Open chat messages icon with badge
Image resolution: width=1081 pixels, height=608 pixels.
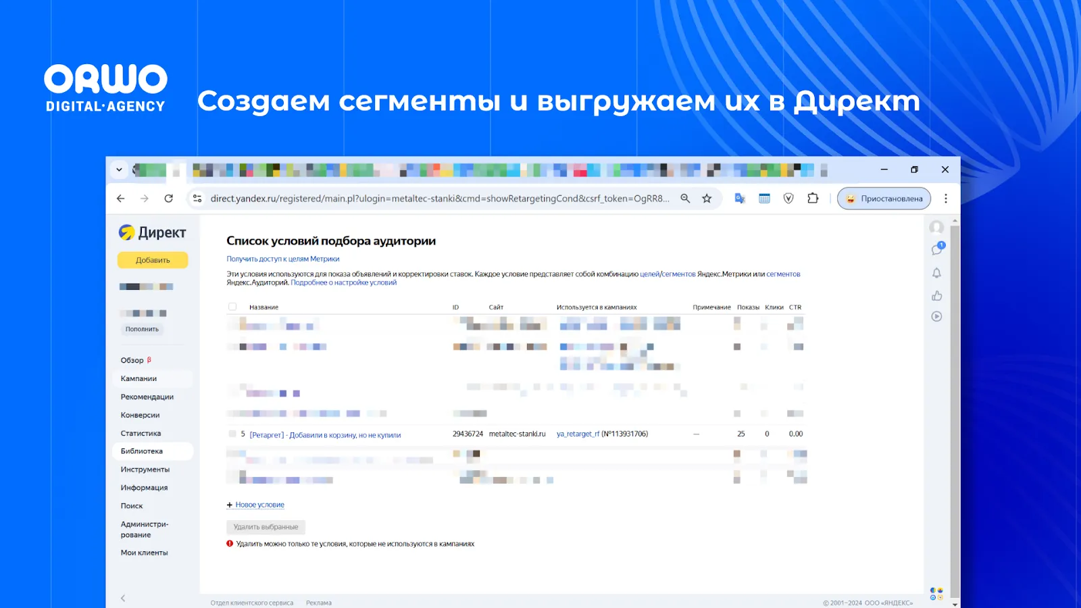pos(936,249)
